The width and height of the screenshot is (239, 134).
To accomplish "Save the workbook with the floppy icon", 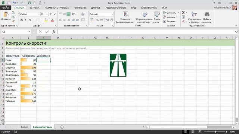I will coord(9,3).
